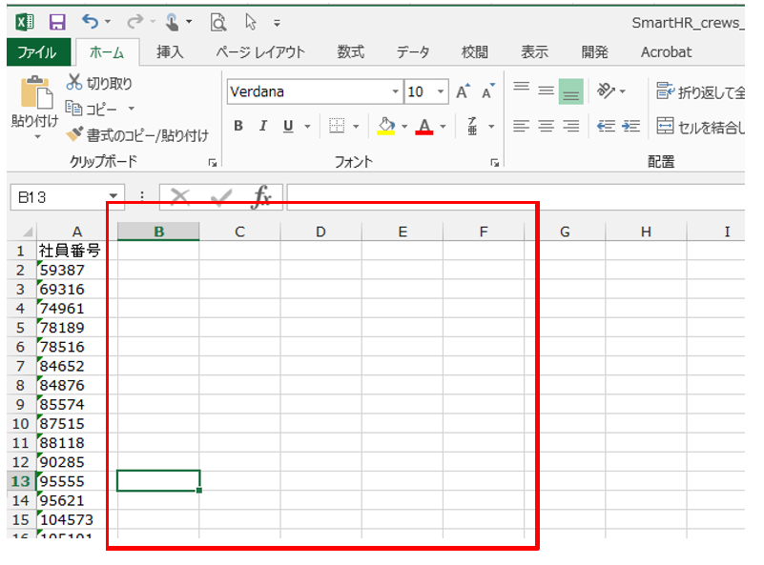764x565 pixels.
Task: Increase font size with the large A icon
Action: click(463, 92)
